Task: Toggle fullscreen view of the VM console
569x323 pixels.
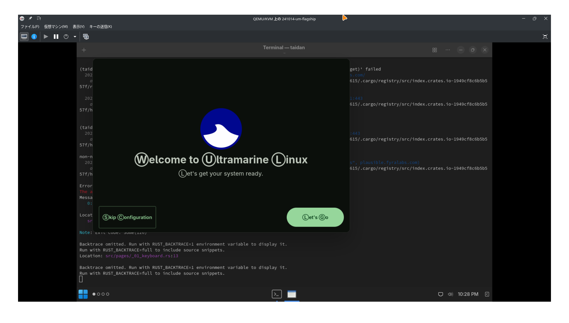Action: 545,37
